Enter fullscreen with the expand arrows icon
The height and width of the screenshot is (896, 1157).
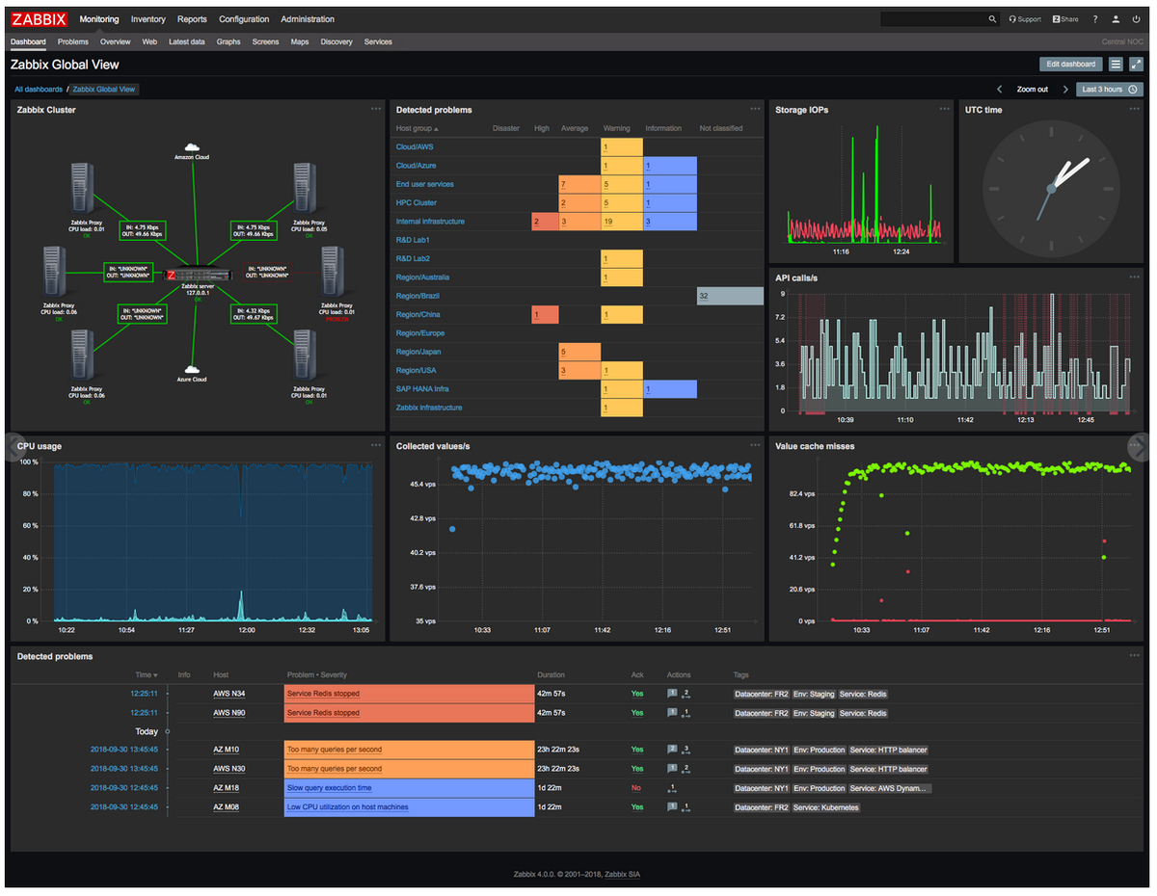coord(1136,64)
